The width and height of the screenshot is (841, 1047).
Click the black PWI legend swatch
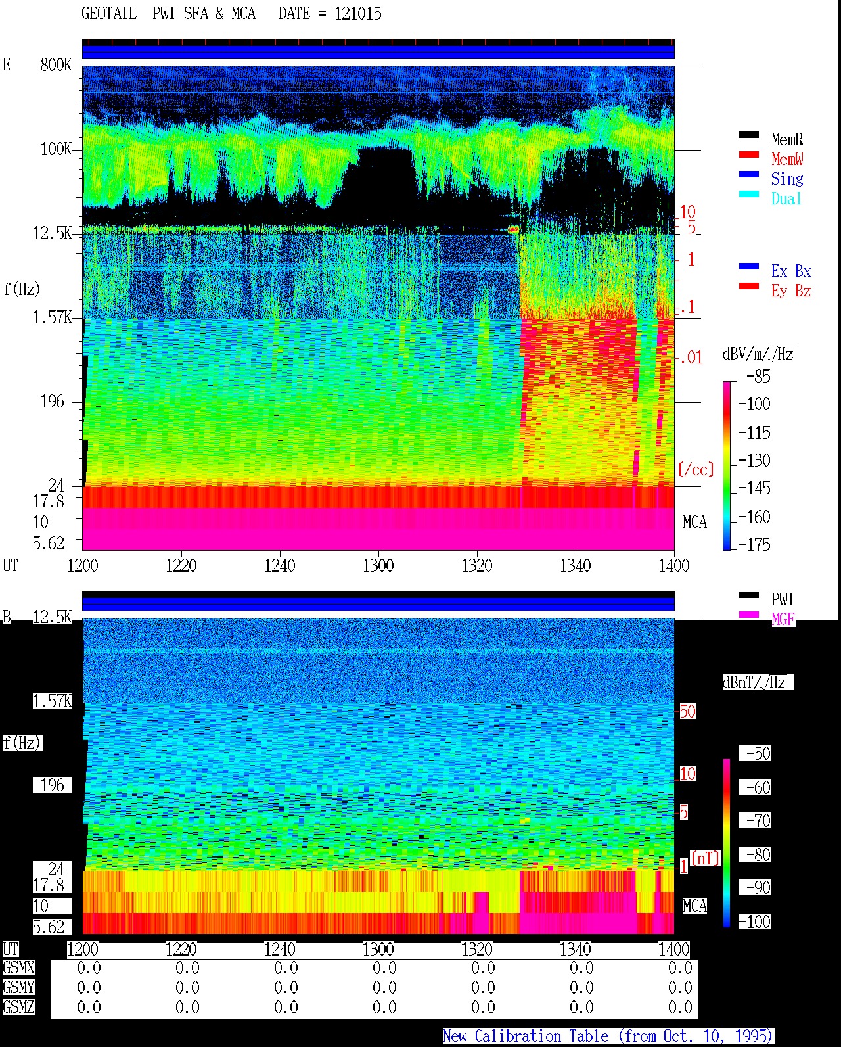coord(749,595)
